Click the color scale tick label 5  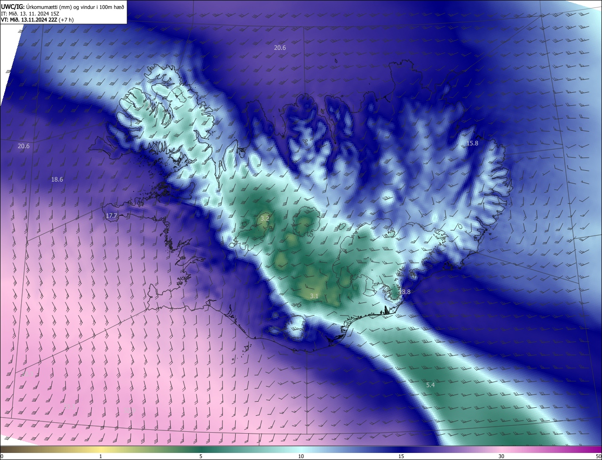point(201,456)
